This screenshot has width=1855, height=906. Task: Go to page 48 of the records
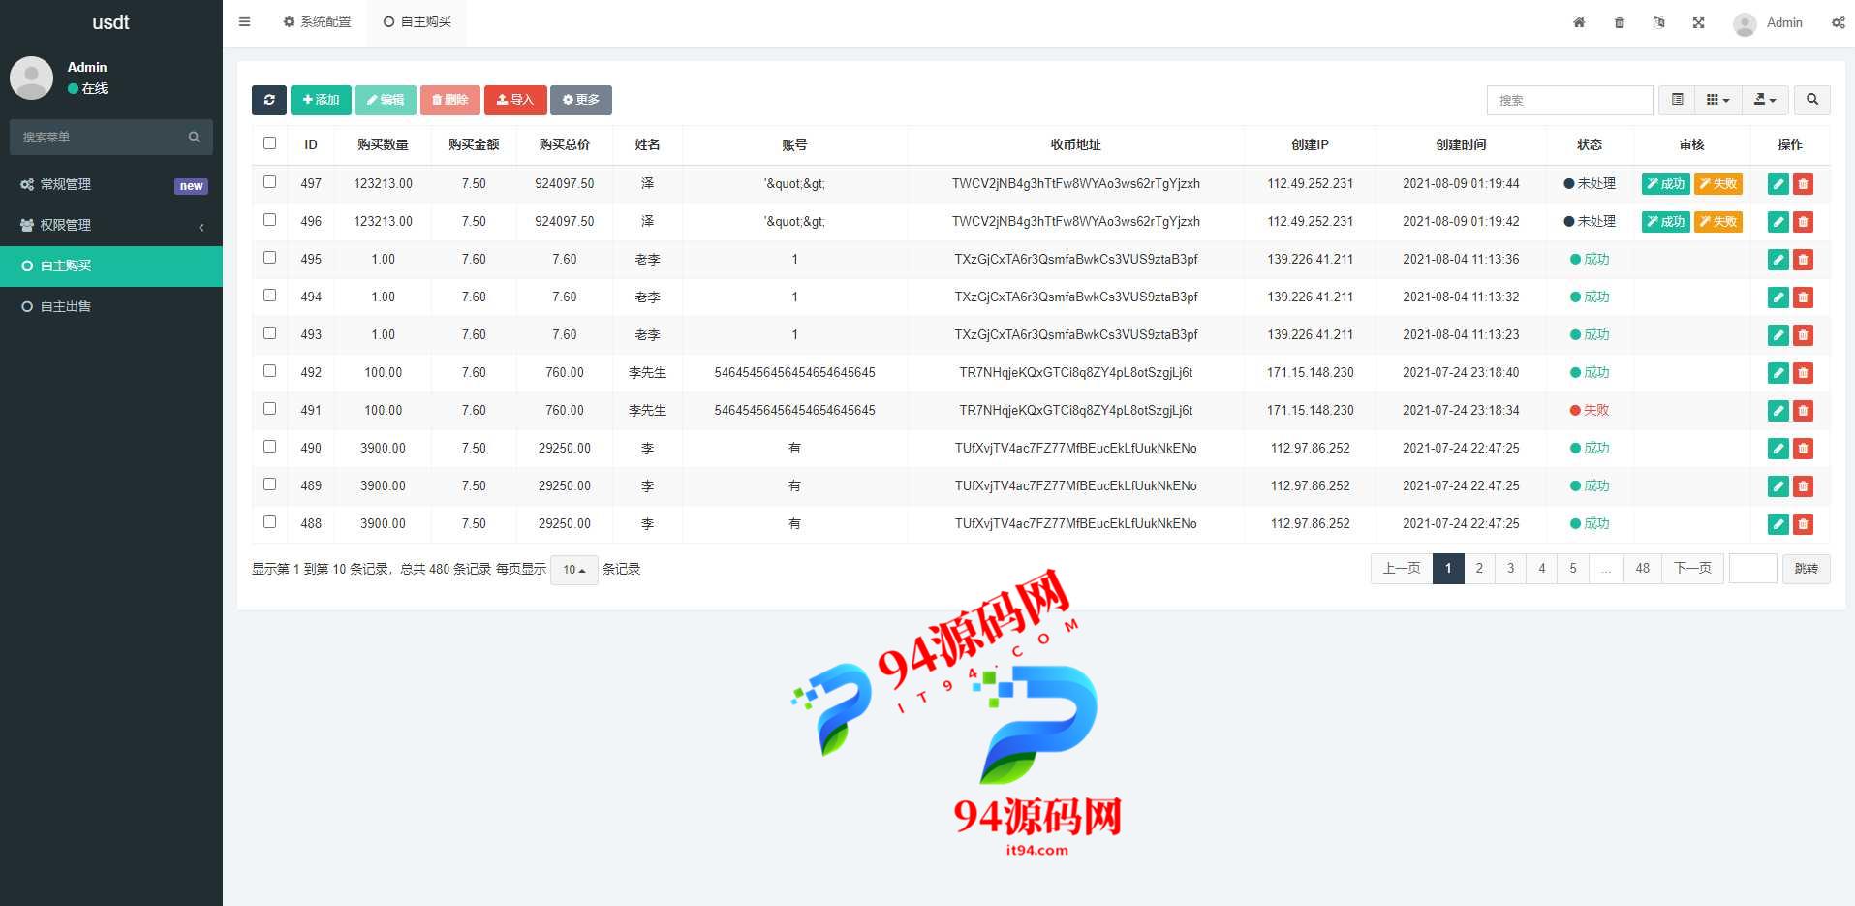point(1643,569)
